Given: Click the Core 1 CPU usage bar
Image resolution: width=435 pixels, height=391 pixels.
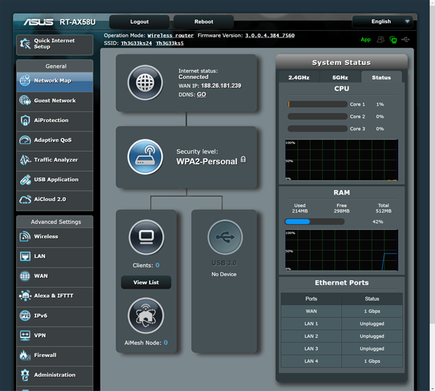Looking at the screenshot, I should 318,104.
